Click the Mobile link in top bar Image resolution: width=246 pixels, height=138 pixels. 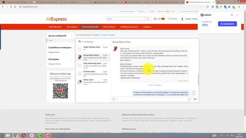(152, 11)
